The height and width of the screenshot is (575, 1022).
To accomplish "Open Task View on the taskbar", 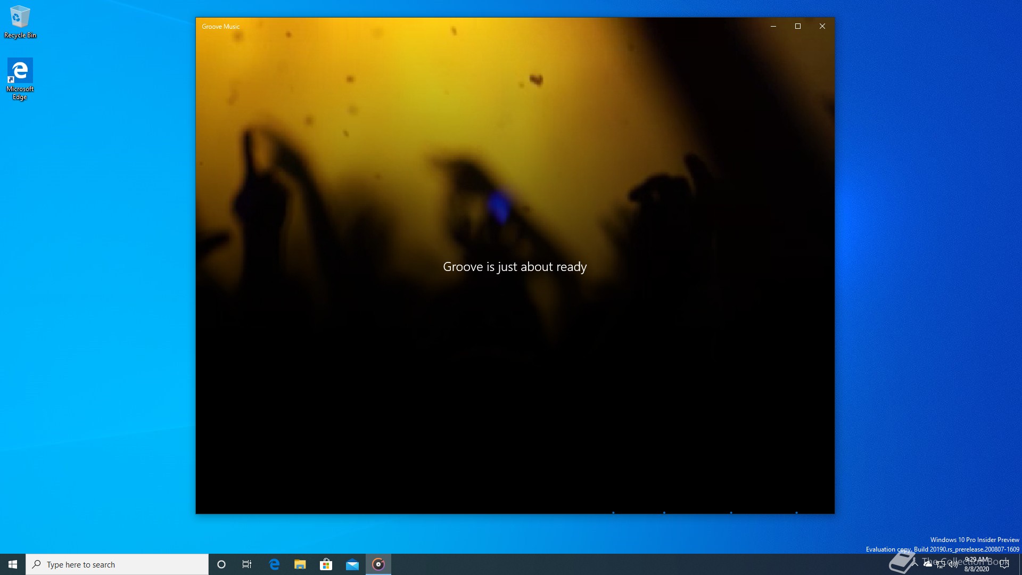I will [247, 564].
